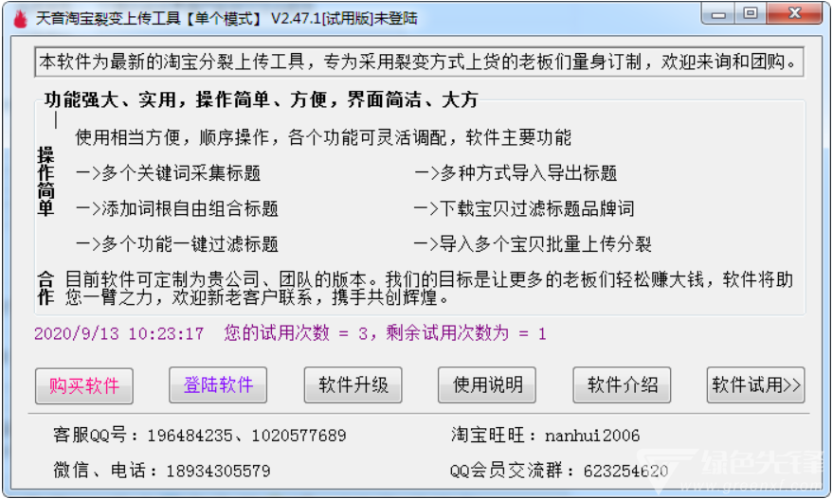Screen dimensions: 833x499
Task: Click the 多个关键词采集标题 feature line
Action: tap(168, 173)
